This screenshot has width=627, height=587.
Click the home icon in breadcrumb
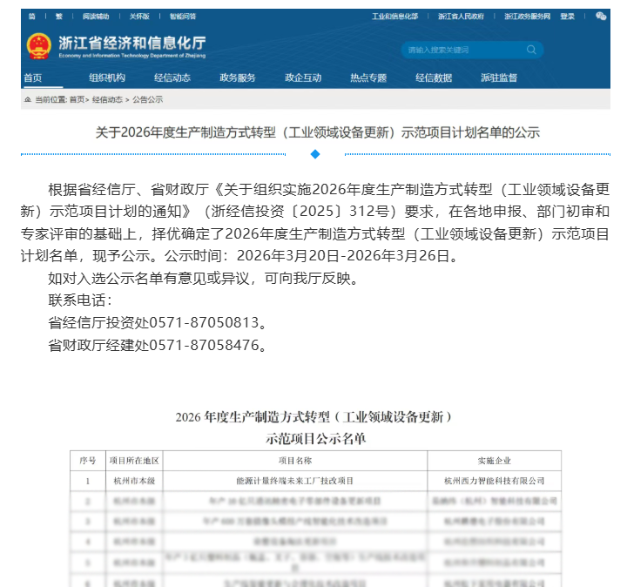click(27, 99)
